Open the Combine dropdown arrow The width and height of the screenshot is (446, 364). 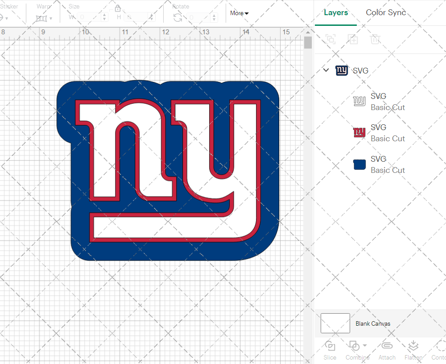(365, 346)
